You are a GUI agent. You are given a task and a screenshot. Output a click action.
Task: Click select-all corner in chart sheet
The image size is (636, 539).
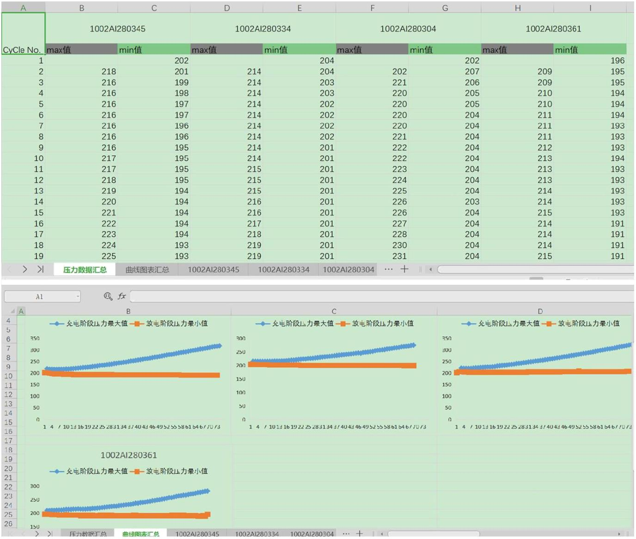(12, 311)
